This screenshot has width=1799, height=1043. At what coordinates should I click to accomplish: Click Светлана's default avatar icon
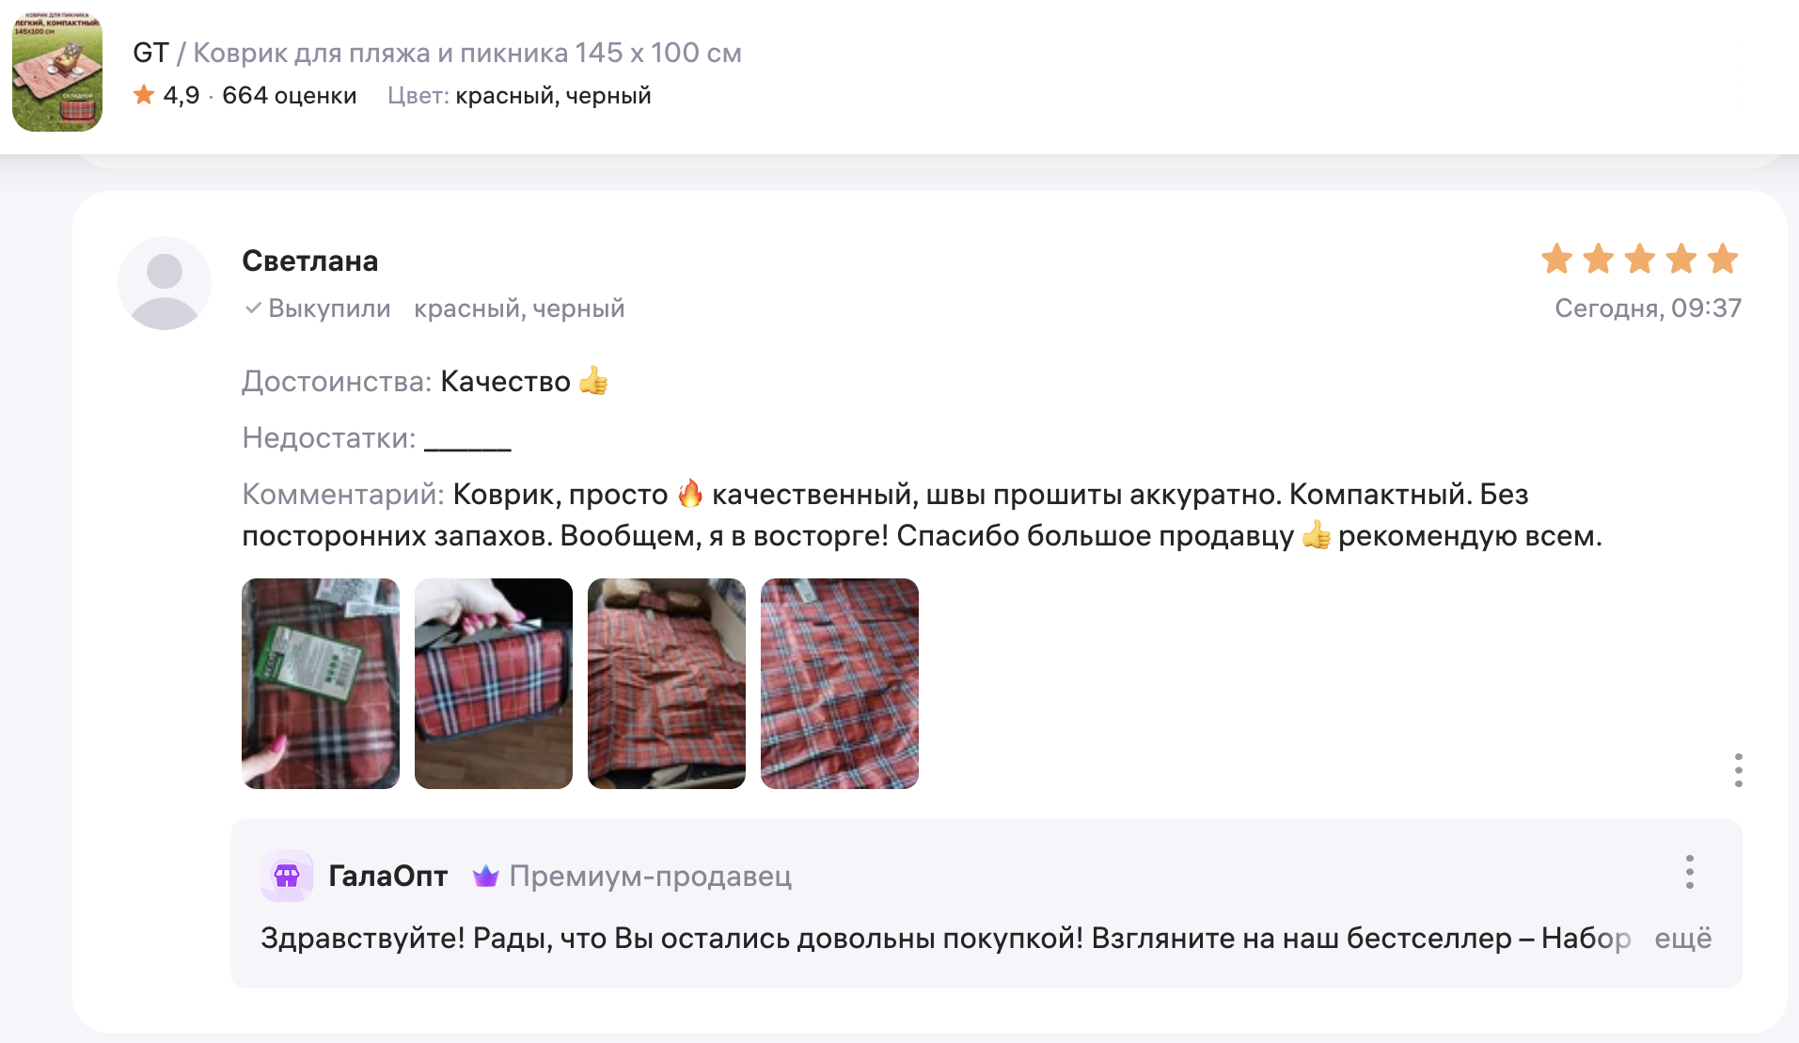click(165, 283)
